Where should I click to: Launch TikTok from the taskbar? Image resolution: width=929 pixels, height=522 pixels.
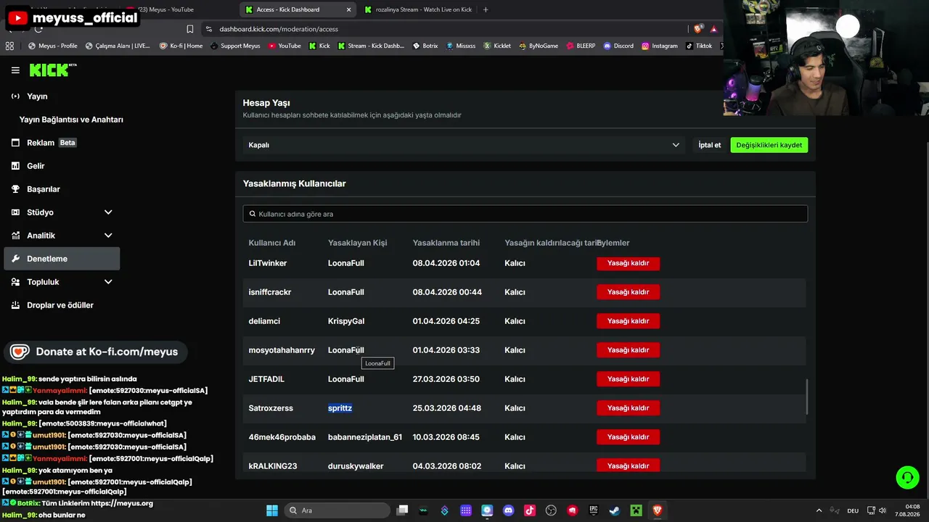(x=530, y=510)
